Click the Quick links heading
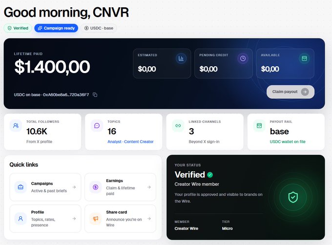 click(24, 165)
